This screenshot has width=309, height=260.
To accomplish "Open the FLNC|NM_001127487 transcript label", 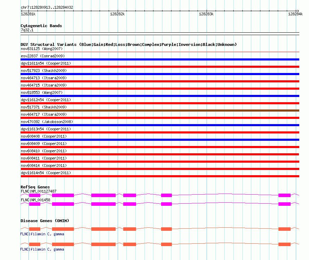I will tap(39, 191).
